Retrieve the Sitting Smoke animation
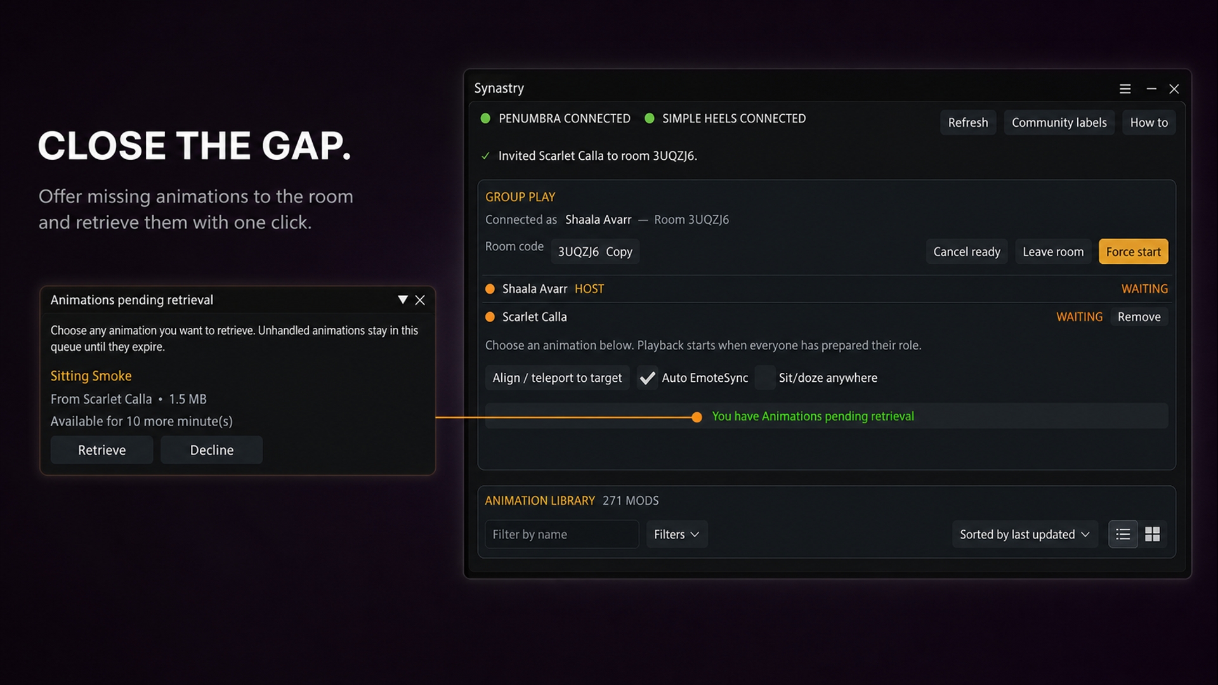Image resolution: width=1218 pixels, height=685 pixels. coord(101,450)
